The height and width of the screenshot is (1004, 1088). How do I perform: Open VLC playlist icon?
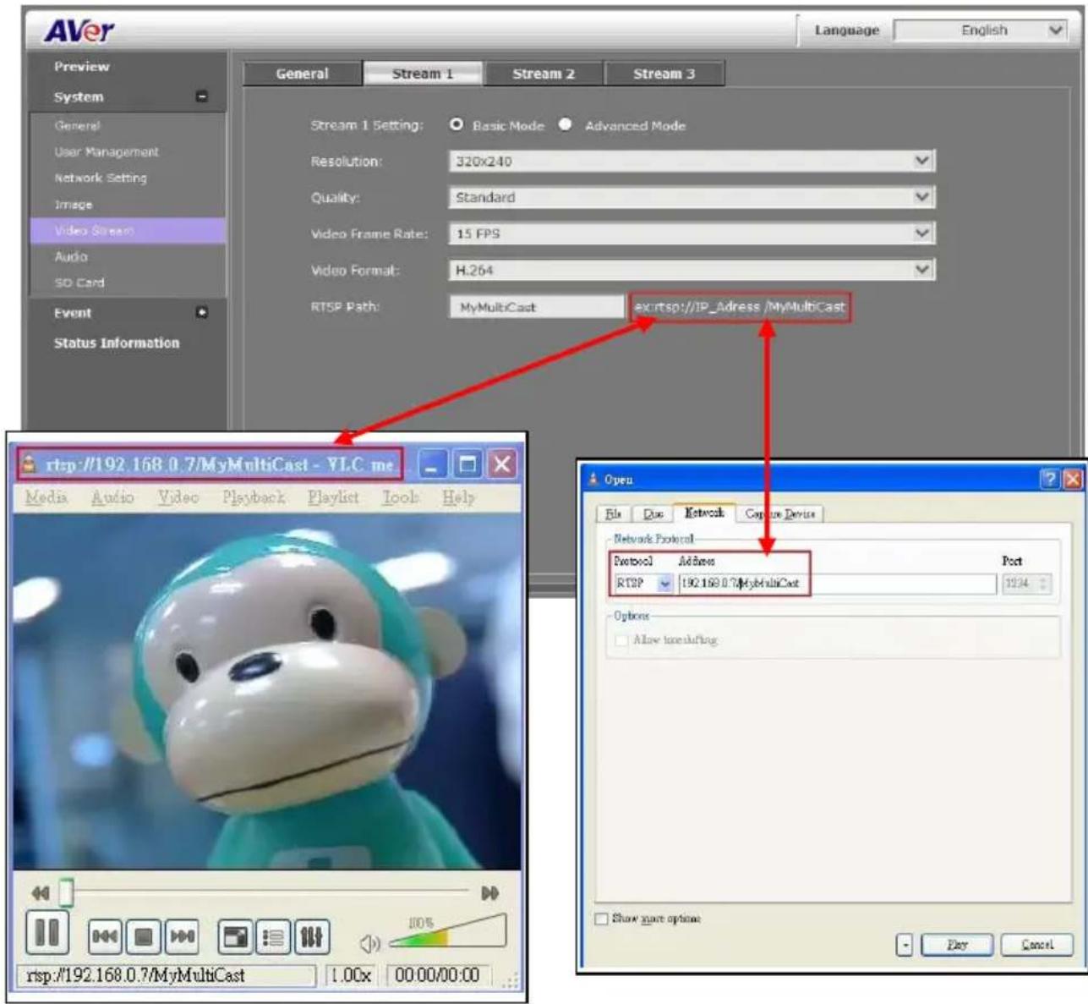coord(273,936)
